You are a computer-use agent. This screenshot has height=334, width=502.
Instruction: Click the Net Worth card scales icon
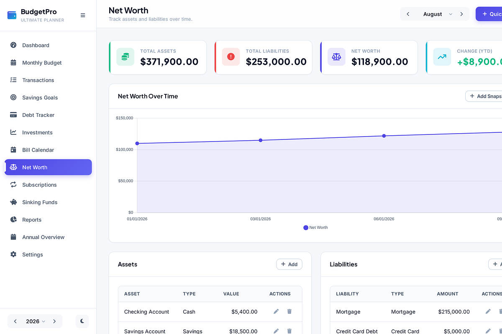click(x=337, y=57)
